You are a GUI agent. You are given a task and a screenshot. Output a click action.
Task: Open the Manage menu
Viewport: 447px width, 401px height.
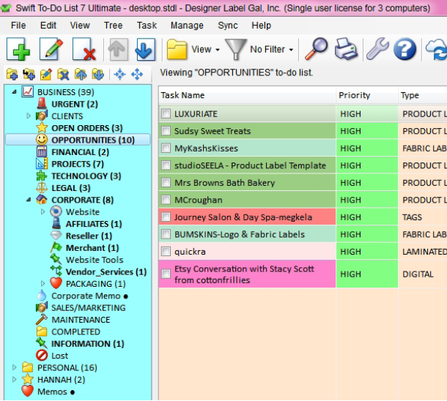pos(187,26)
